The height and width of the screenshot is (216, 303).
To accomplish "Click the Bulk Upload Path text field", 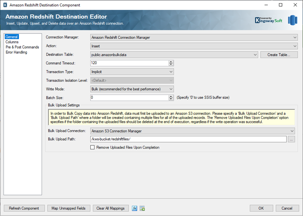I will pos(188,139).
